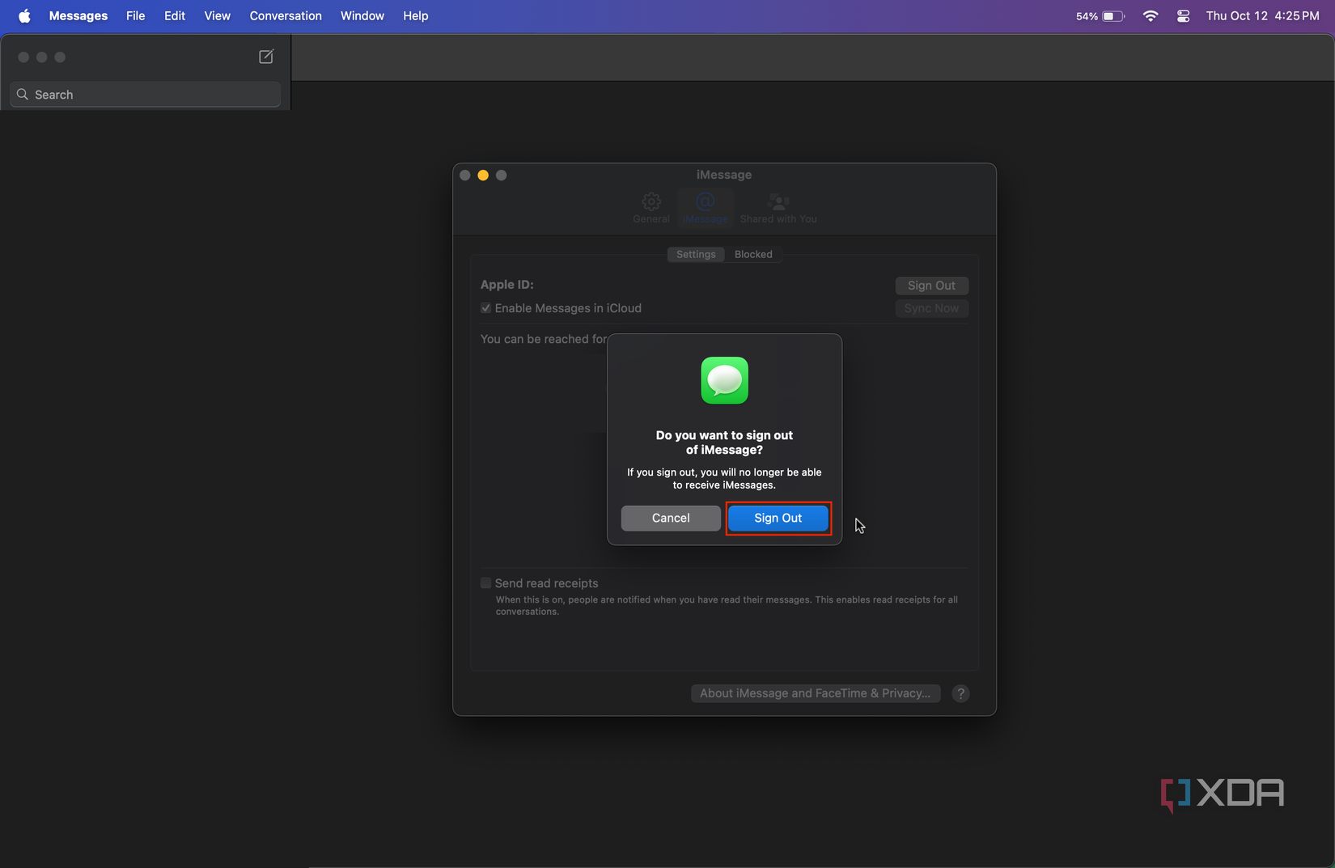
Task: Click the date and time in menu bar
Action: [x=1262, y=15]
